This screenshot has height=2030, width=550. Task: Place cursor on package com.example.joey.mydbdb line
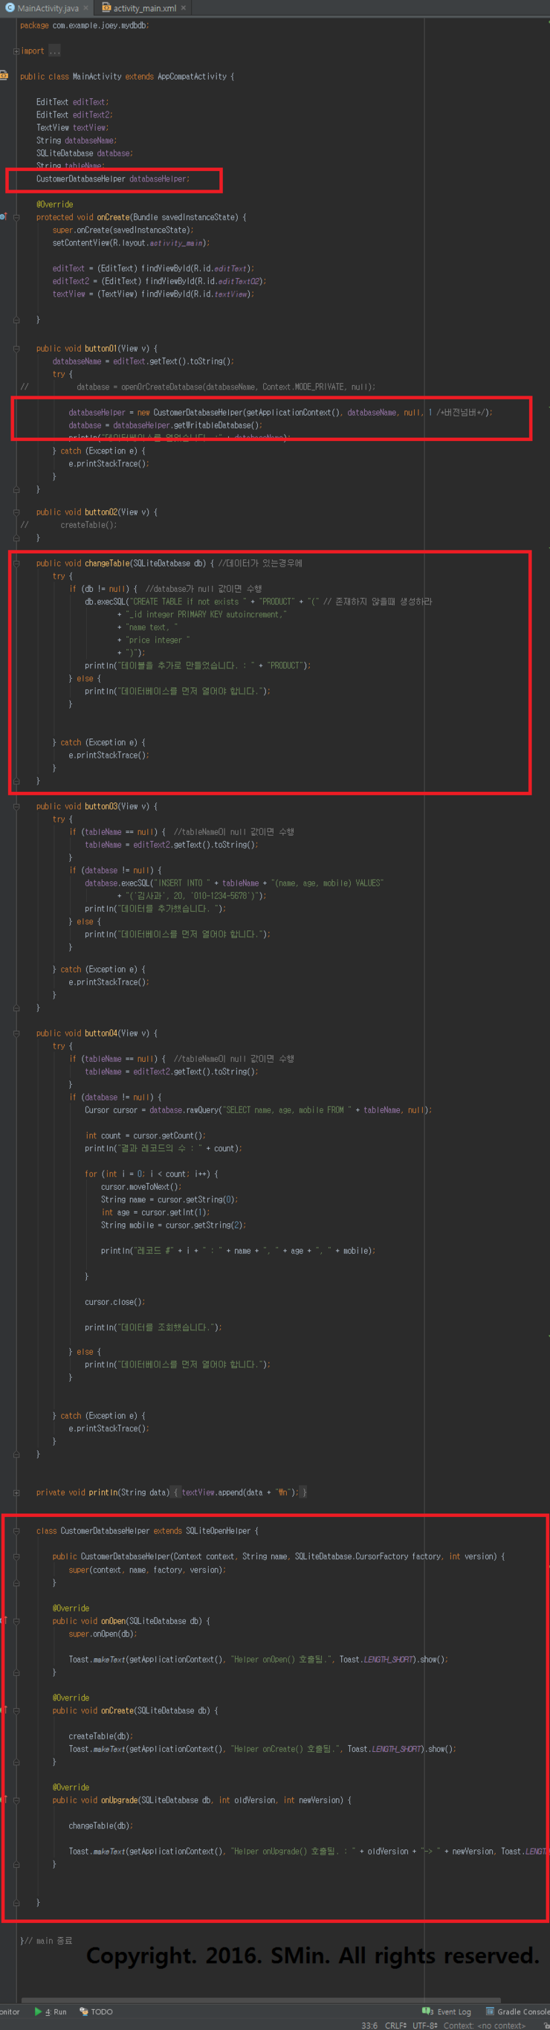(84, 25)
